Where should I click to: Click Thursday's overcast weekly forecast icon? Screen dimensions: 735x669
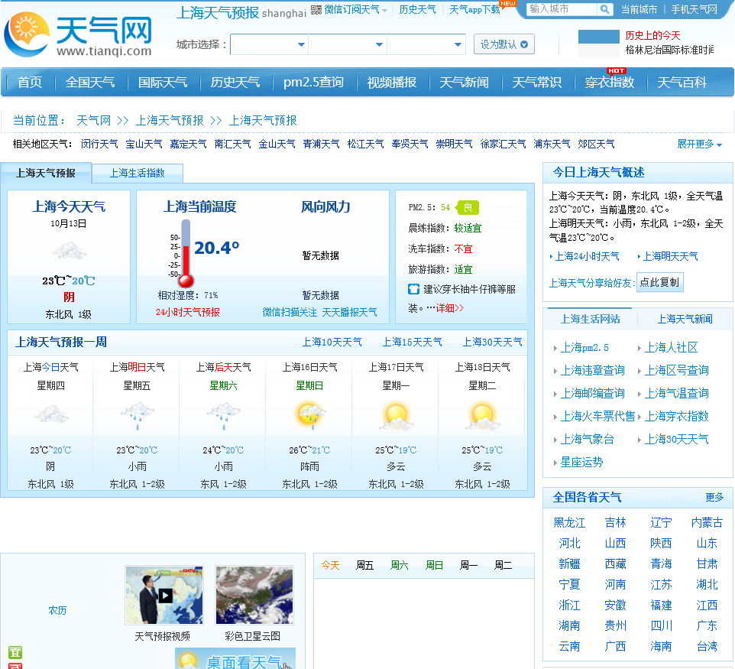[x=51, y=414]
